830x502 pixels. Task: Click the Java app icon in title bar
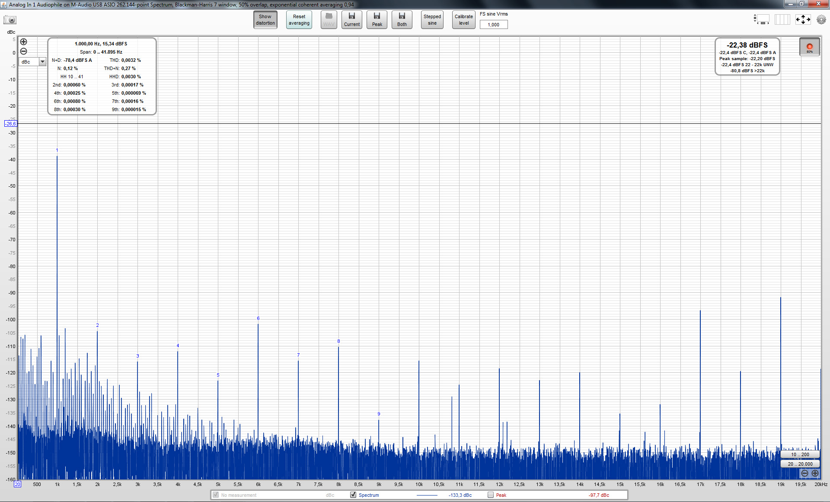click(x=4, y=4)
